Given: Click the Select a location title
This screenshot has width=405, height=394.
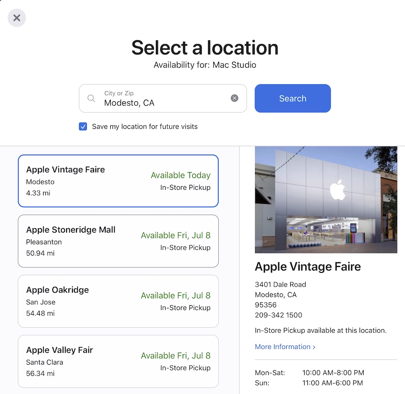Looking at the screenshot, I should (x=205, y=48).
